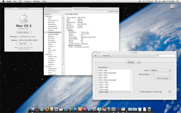The height and width of the screenshot is (113, 181).
Task: Open the Grab menu
Action: coord(9,1)
